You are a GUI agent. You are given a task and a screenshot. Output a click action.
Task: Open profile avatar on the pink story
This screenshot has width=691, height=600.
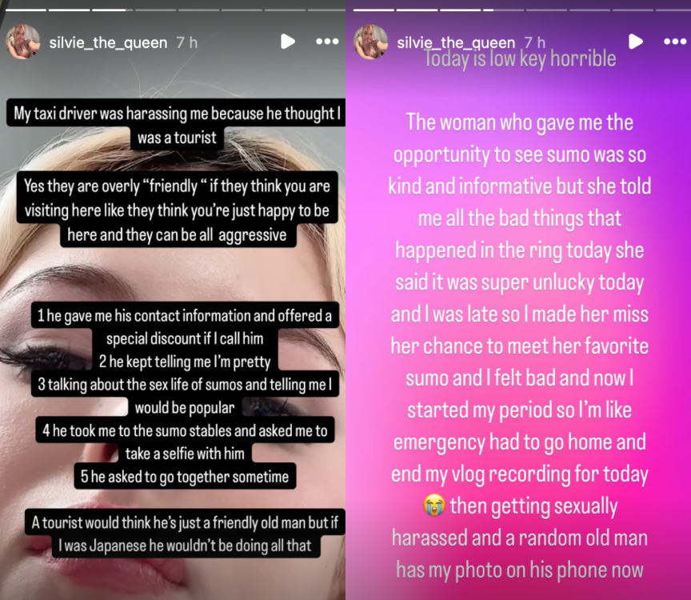[370, 42]
